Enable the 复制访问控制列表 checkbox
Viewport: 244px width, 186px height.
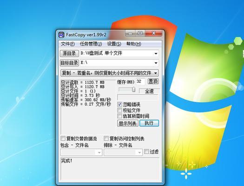106,139
